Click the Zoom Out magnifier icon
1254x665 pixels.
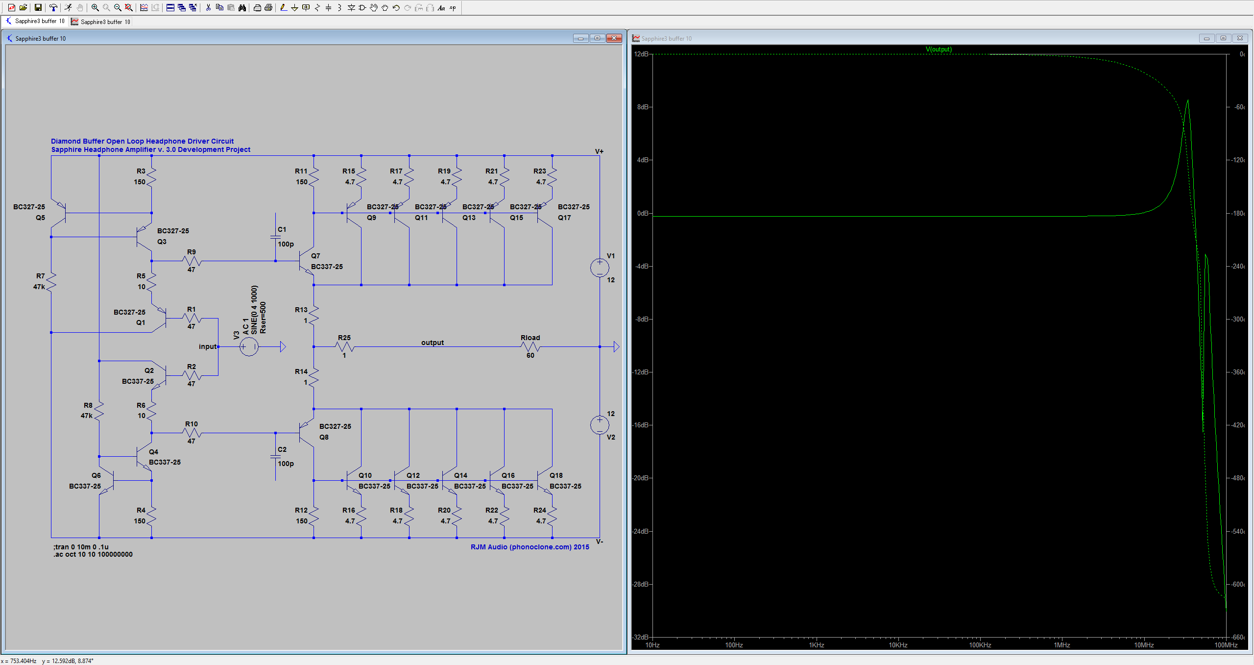118,7
